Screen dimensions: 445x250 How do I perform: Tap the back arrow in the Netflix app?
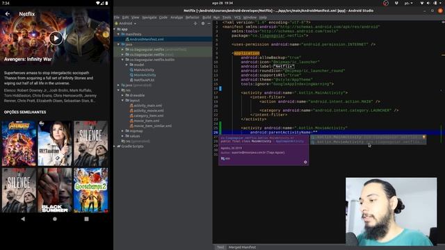pos(8,14)
